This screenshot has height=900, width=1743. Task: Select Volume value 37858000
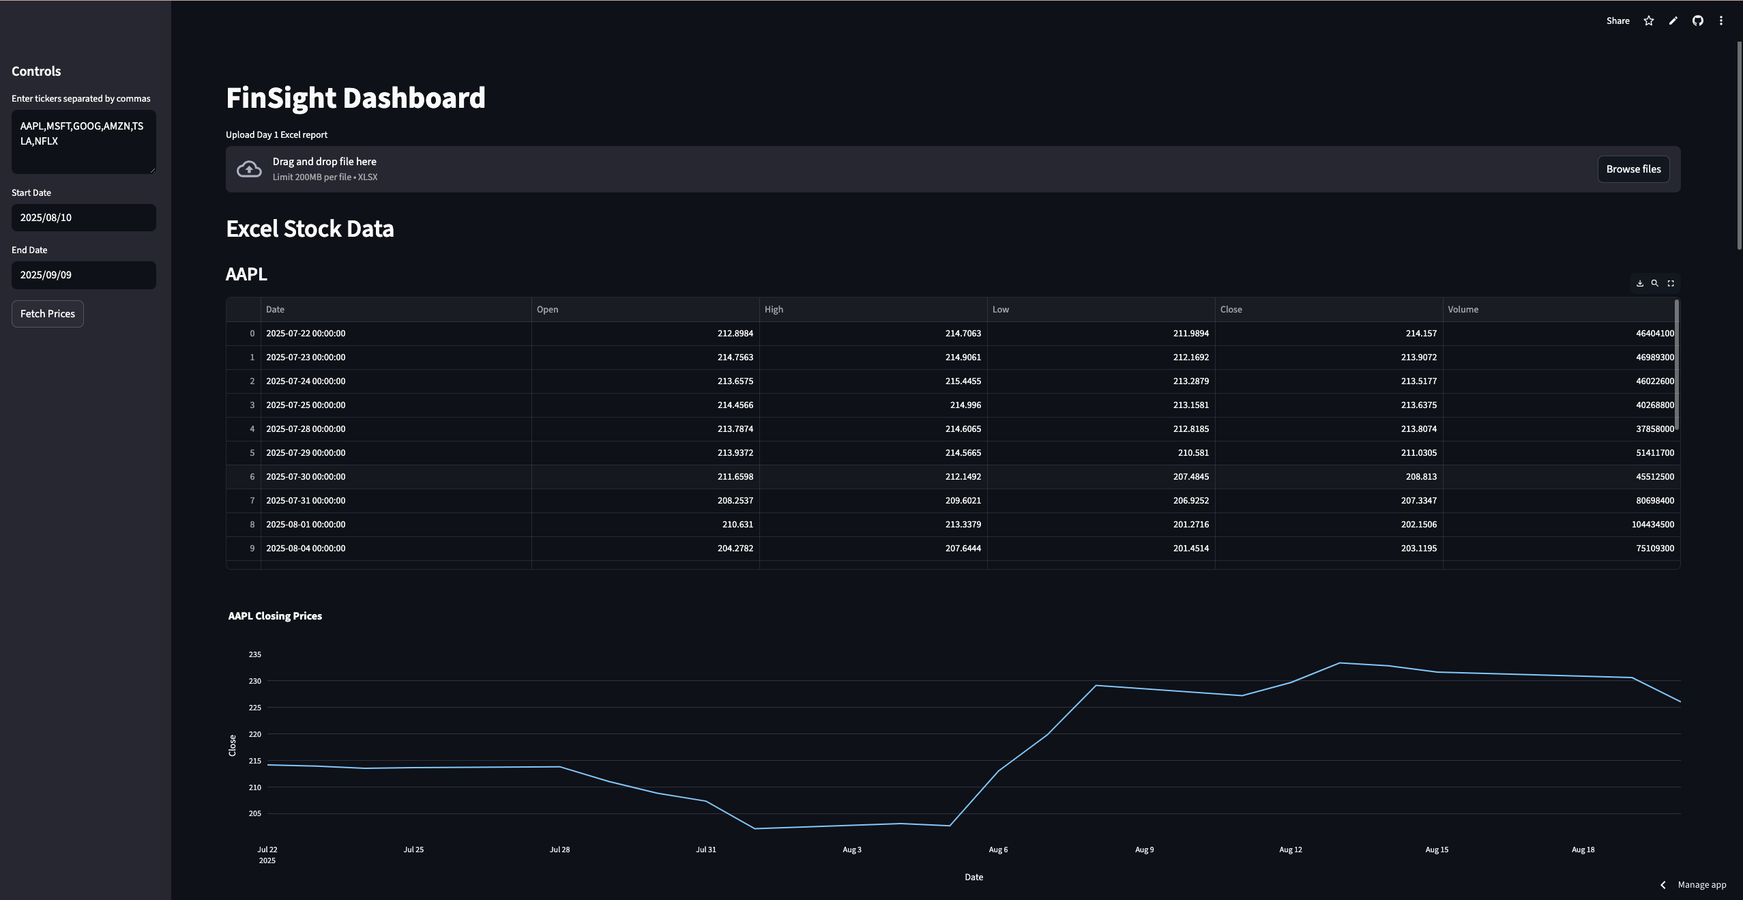tap(1561, 429)
